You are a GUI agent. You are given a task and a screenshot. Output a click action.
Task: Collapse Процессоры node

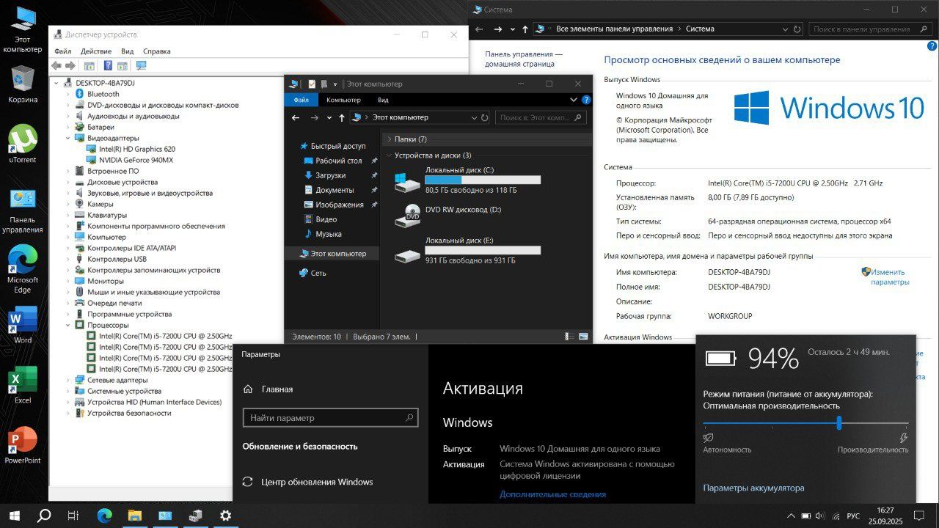click(x=69, y=325)
